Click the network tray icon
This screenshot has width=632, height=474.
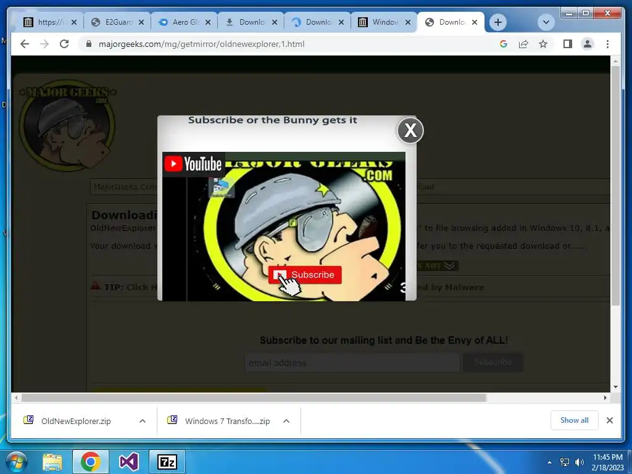(x=565, y=462)
